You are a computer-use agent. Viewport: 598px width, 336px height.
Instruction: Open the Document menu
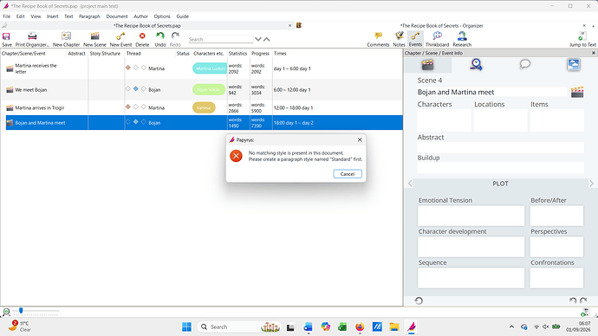pos(117,16)
